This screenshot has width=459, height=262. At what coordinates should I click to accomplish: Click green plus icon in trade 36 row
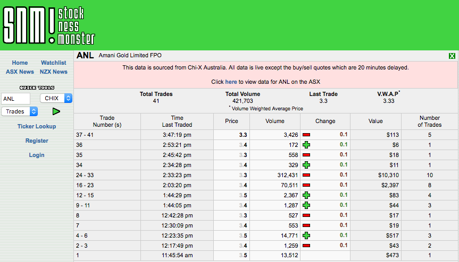coord(306,145)
